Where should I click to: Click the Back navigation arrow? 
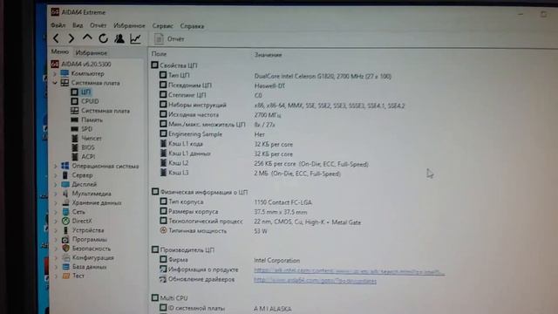point(56,38)
